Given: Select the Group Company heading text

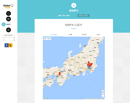Looking at the screenshot, I should pyautogui.click(x=8, y=35).
